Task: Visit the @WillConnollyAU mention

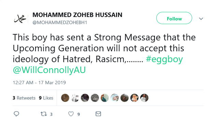Action: (x=49, y=70)
